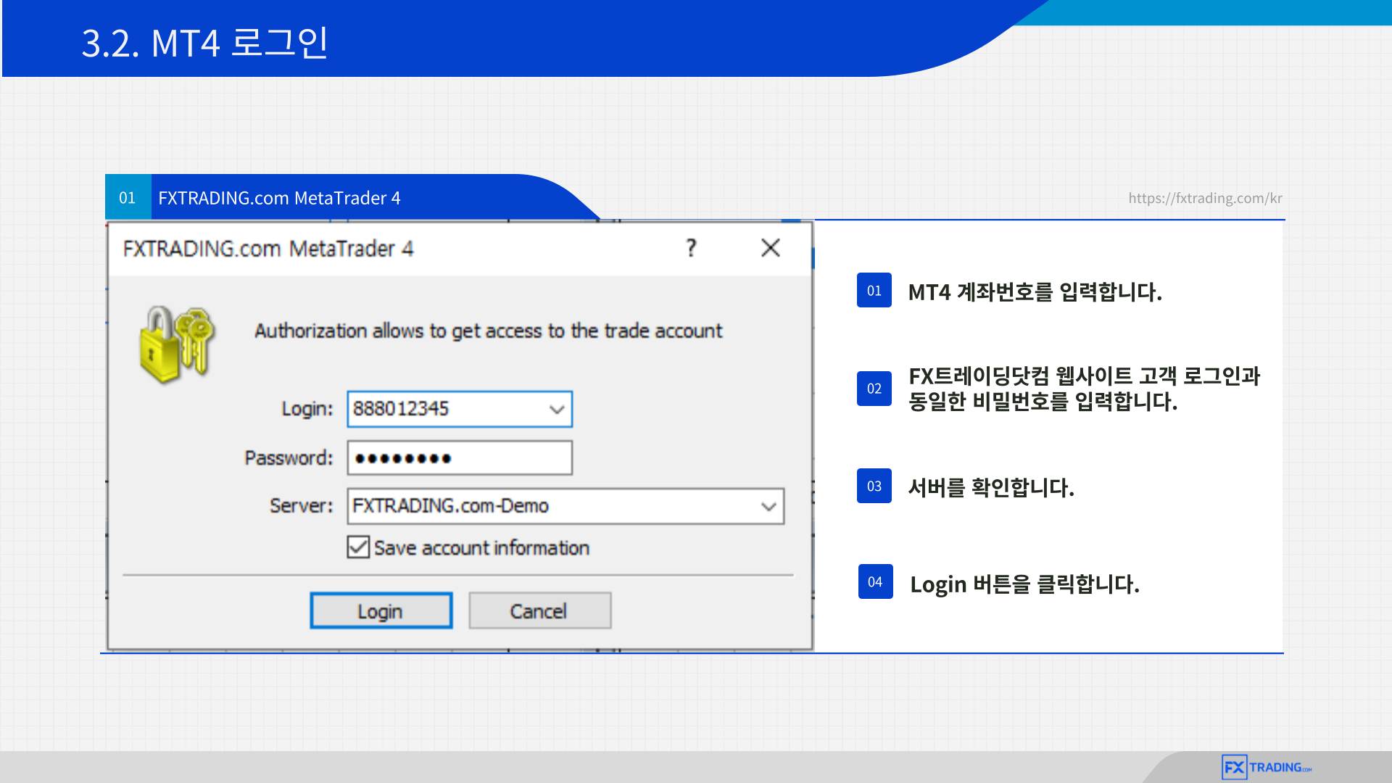Click into the Password input field
The width and height of the screenshot is (1392, 783).
coord(460,457)
